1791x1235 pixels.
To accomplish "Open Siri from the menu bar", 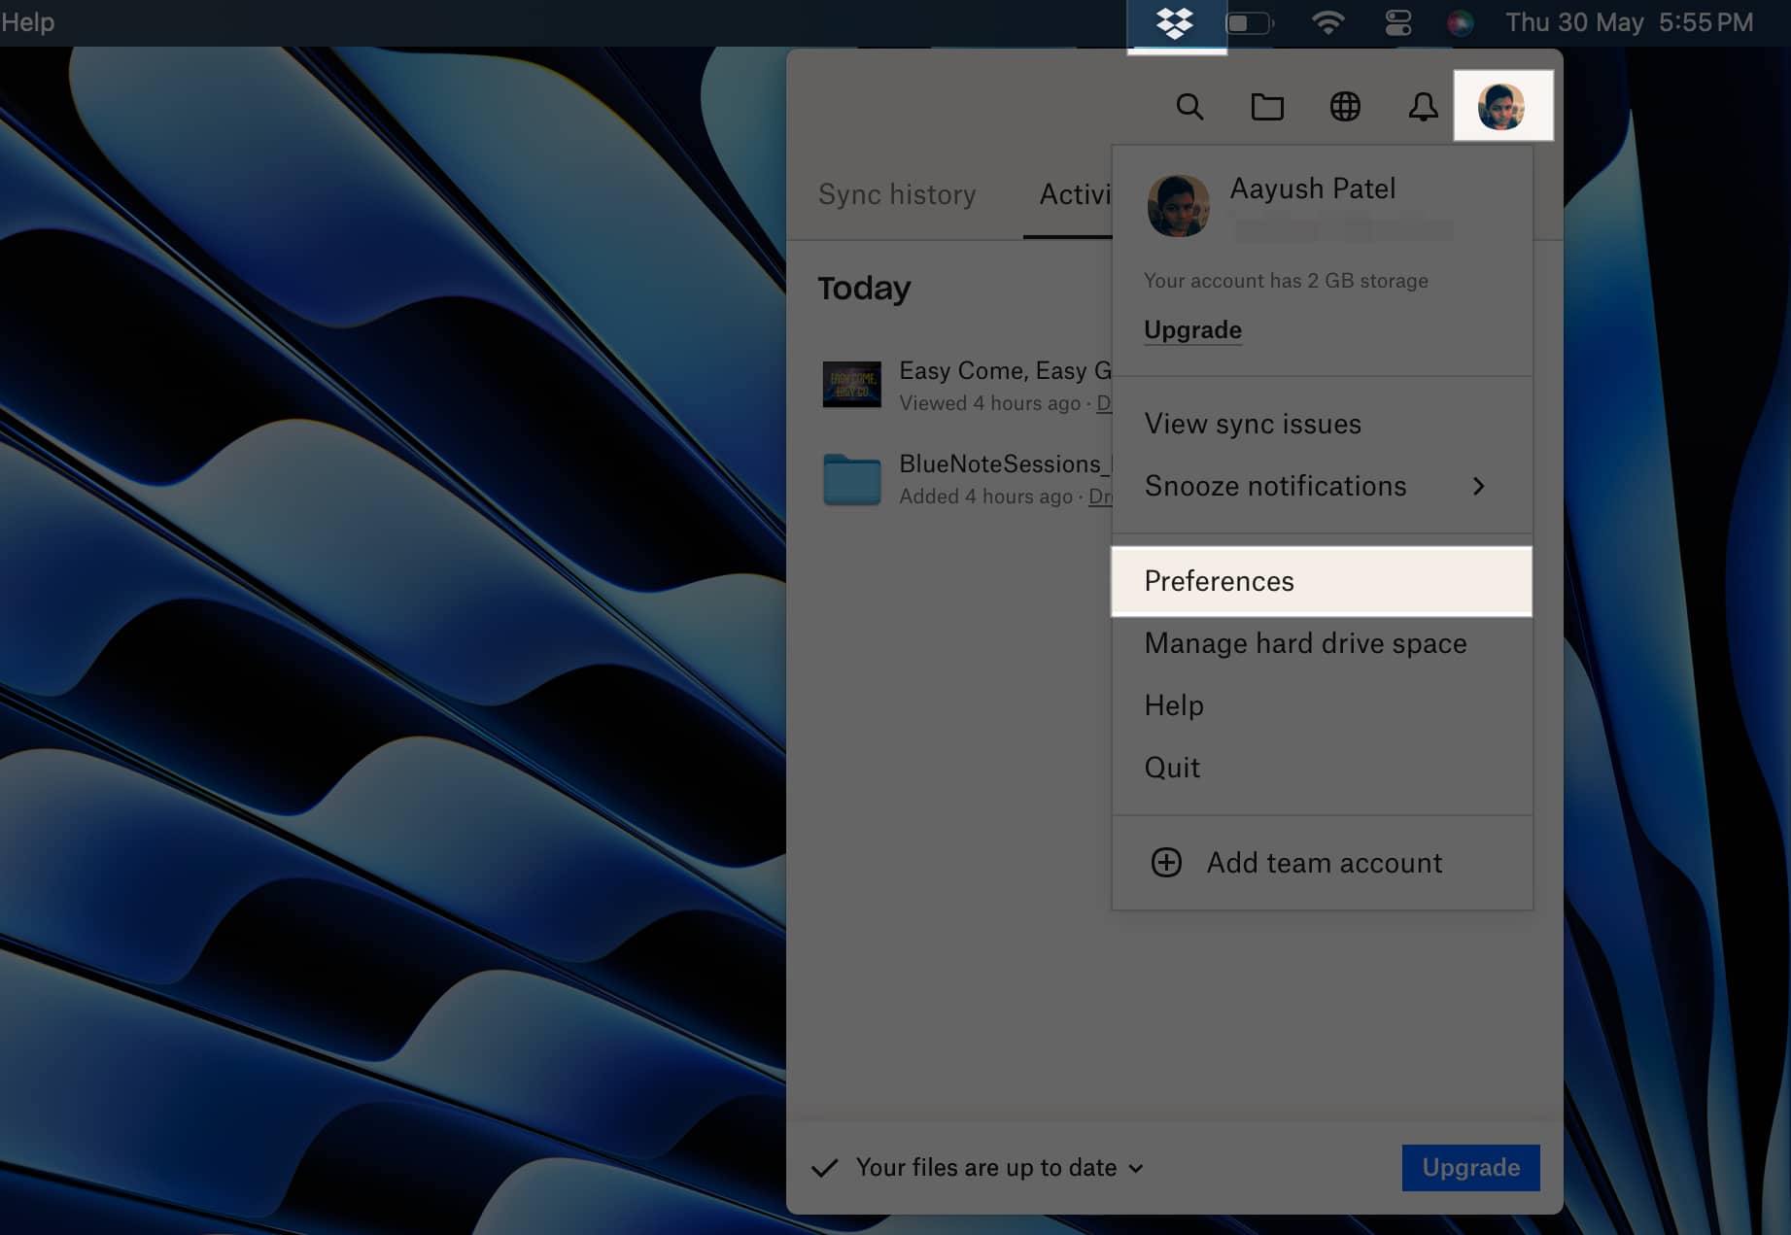I will 1460,22.
